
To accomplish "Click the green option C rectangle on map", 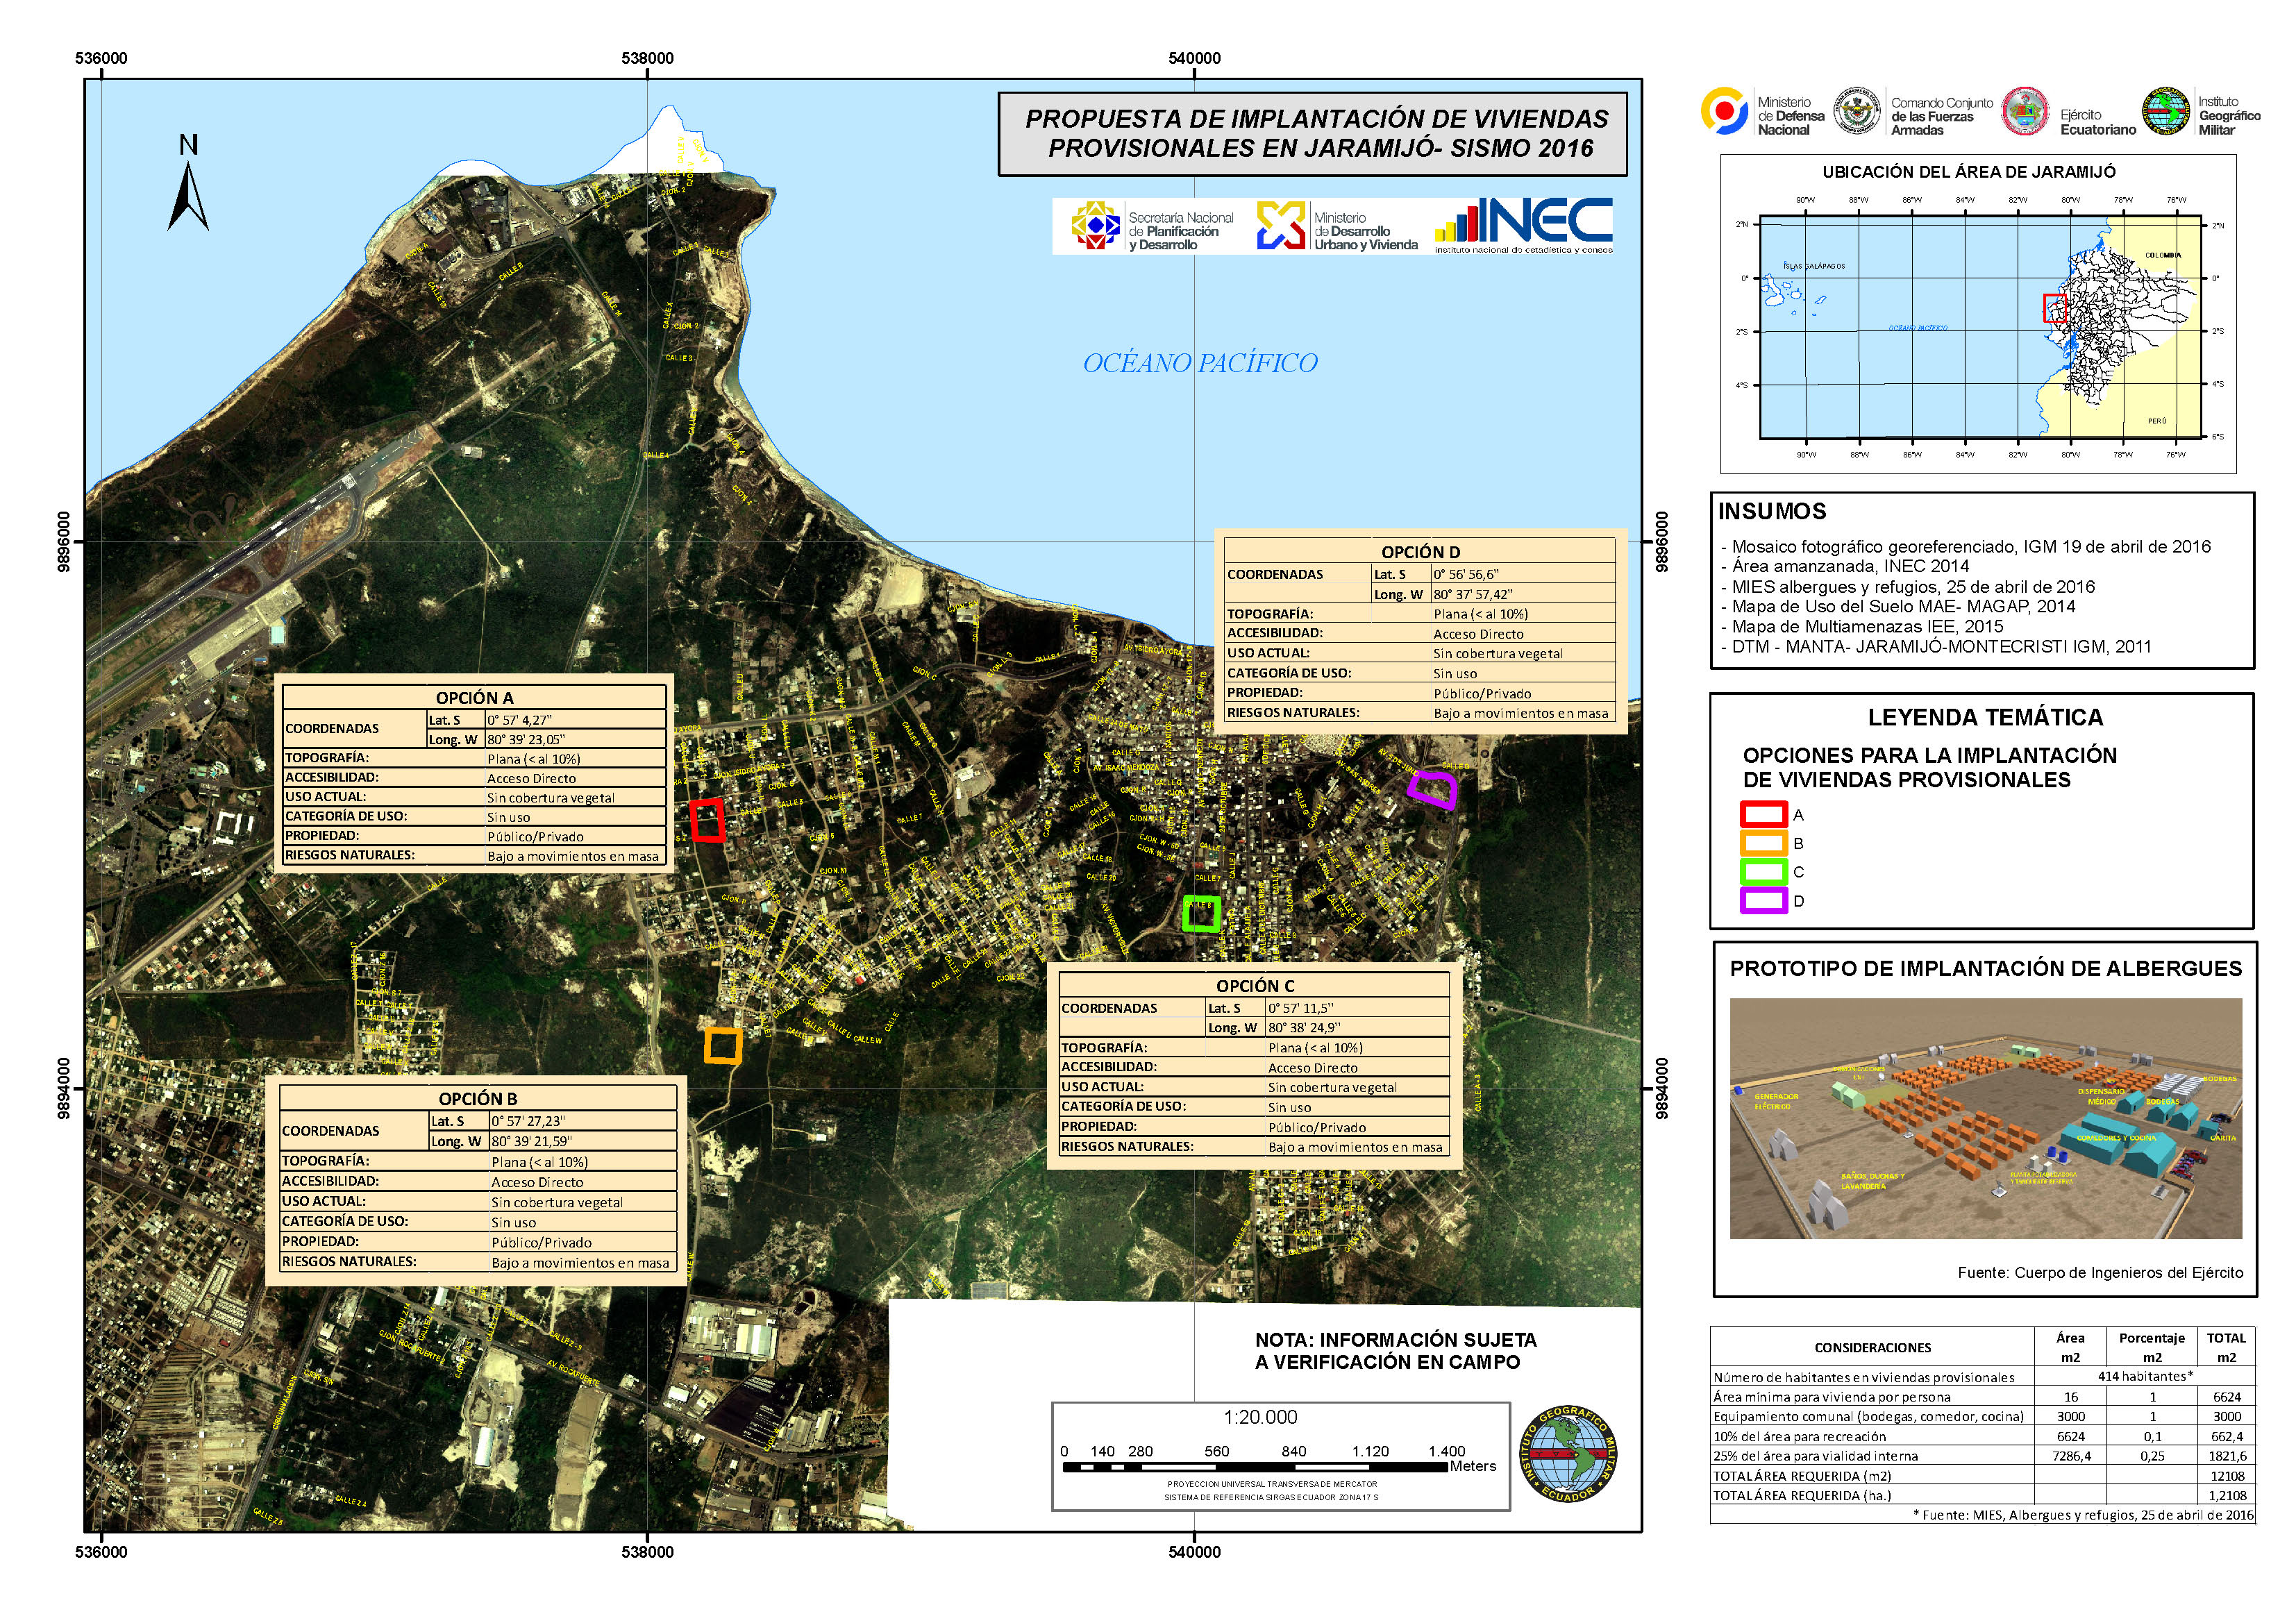I will tap(1201, 913).
